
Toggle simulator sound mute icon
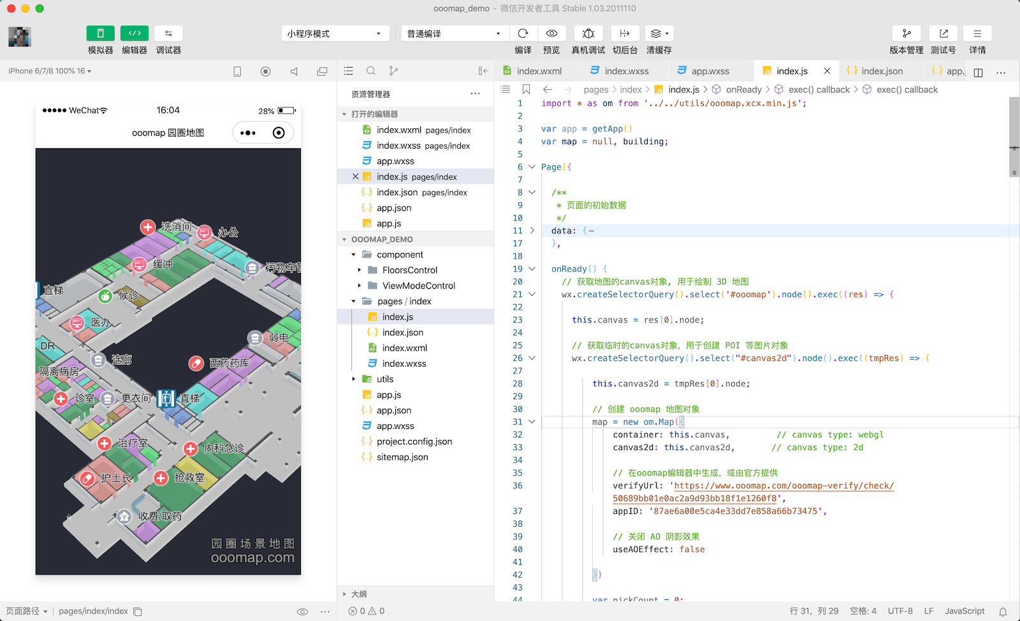294,71
